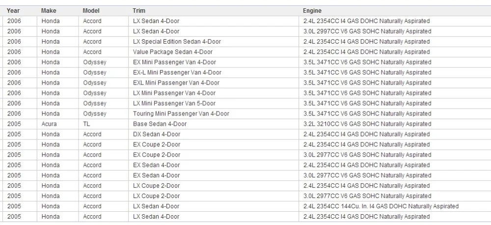This screenshot has height=225, width=491.
Task: Select the Engine column header
Action: point(312,11)
